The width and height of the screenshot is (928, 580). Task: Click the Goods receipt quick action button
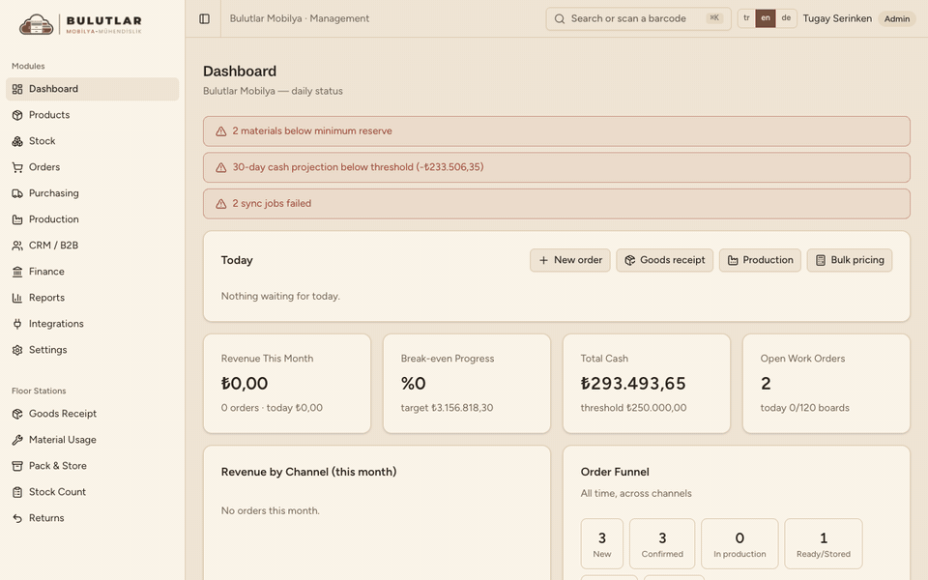coord(665,260)
